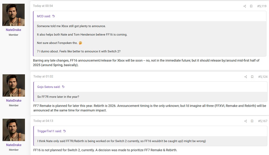Open NateDrake profile from first post username
The height and width of the screenshot is (155, 269).
point(13,30)
